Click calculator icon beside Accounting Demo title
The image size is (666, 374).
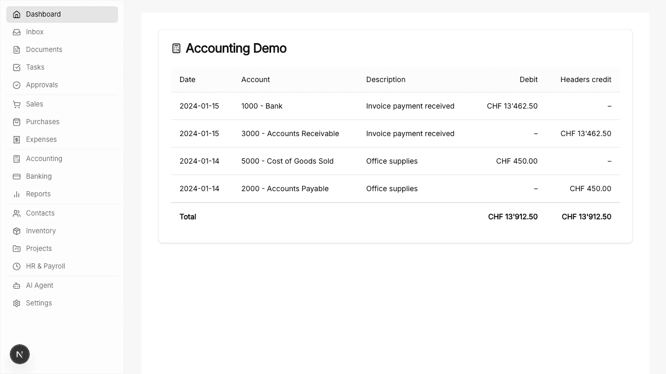pyautogui.click(x=176, y=48)
